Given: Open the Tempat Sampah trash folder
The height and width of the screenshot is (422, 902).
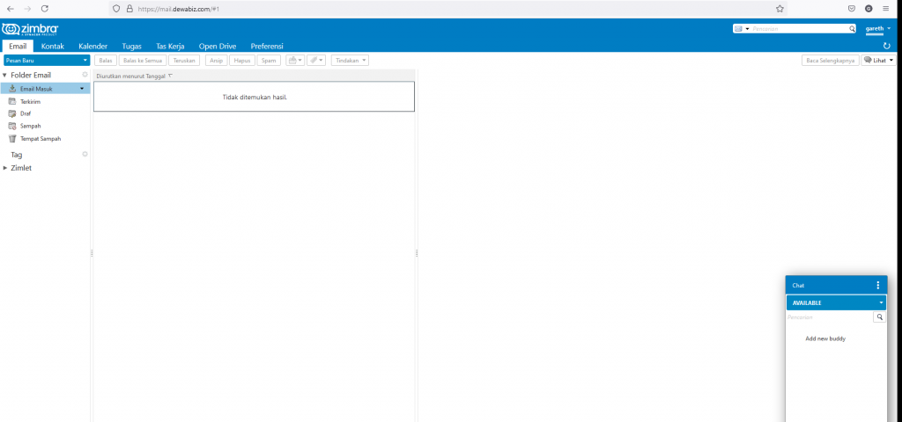Looking at the screenshot, I should tap(40, 139).
